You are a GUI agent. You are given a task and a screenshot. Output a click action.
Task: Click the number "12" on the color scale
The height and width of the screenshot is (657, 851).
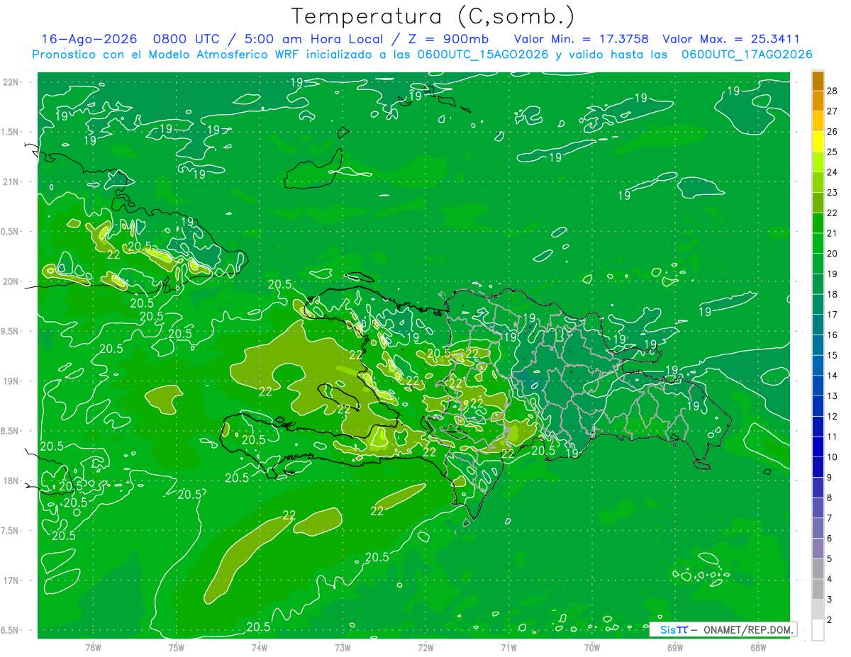(x=833, y=416)
